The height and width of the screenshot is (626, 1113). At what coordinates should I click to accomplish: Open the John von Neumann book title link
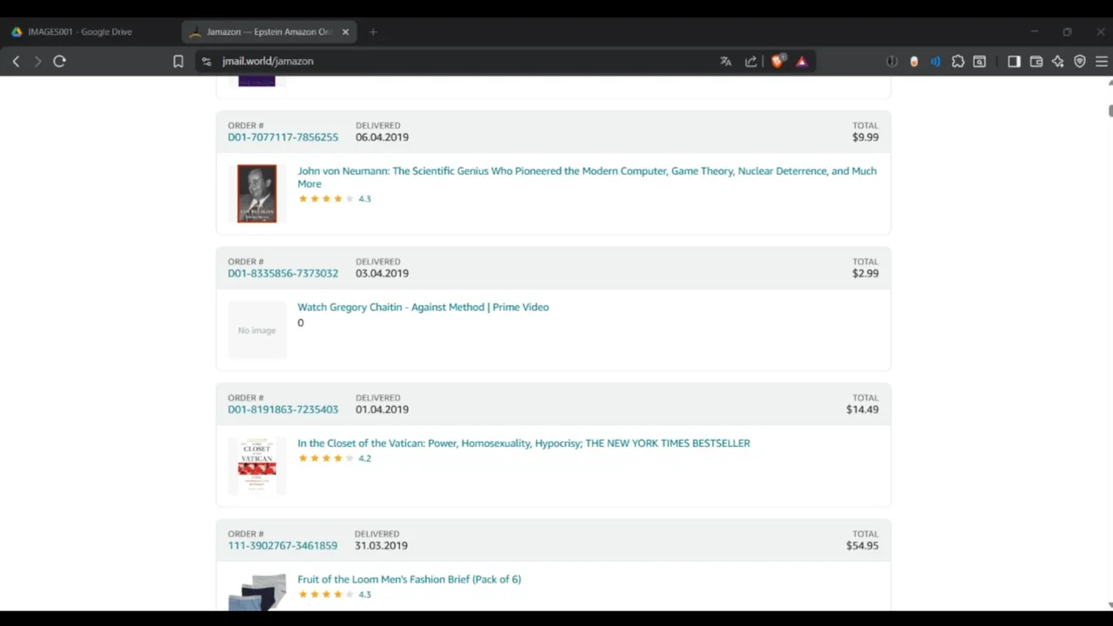tap(587, 177)
